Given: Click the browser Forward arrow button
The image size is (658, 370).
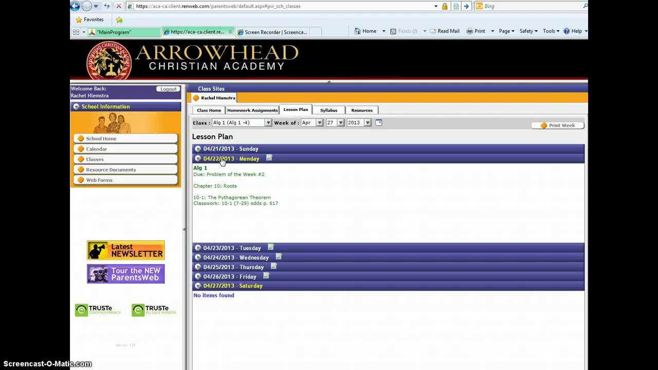Looking at the screenshot, I should point(87,6).
